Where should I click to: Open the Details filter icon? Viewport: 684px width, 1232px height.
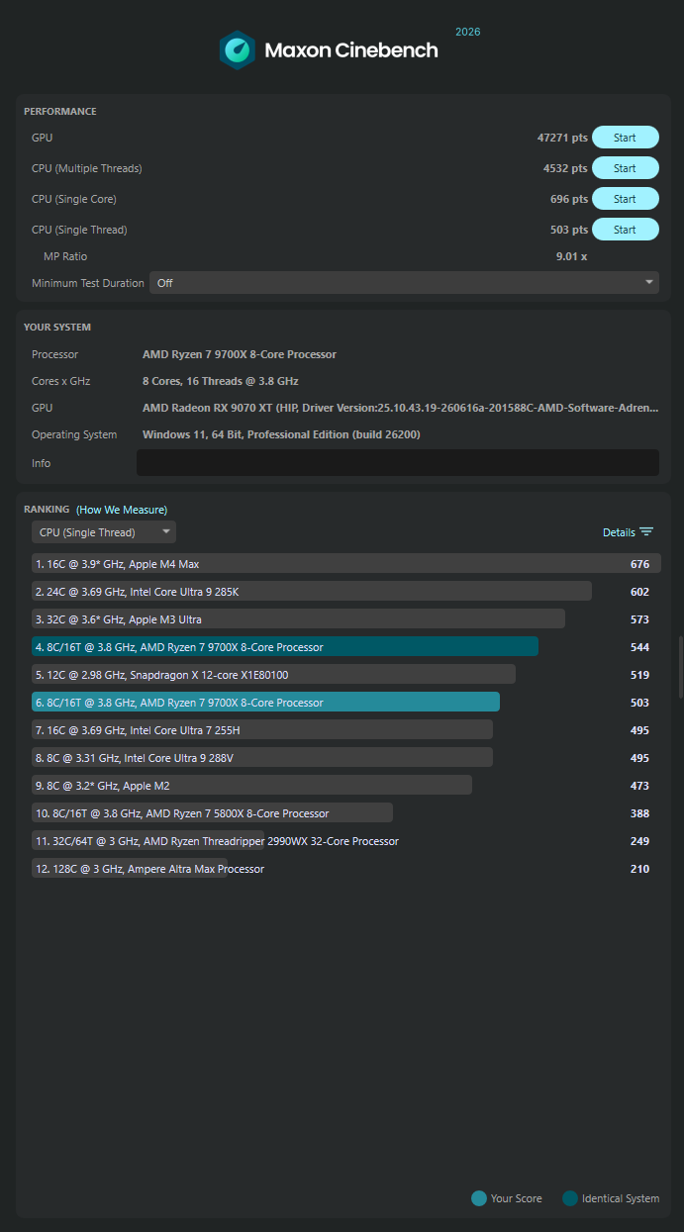[x=646, y=532]
